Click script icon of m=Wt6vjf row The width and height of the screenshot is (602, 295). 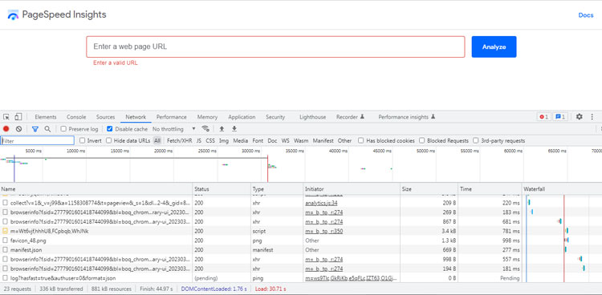point(5,232)
